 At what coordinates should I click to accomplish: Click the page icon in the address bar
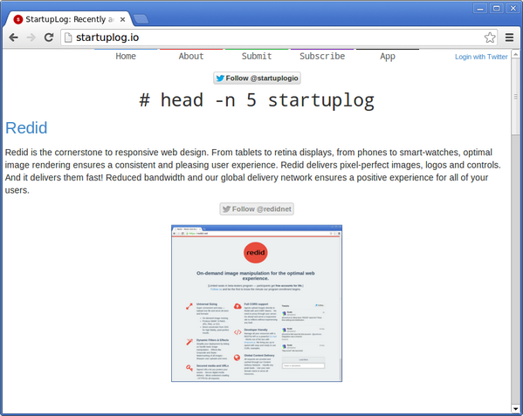click(x=68, y=38)
